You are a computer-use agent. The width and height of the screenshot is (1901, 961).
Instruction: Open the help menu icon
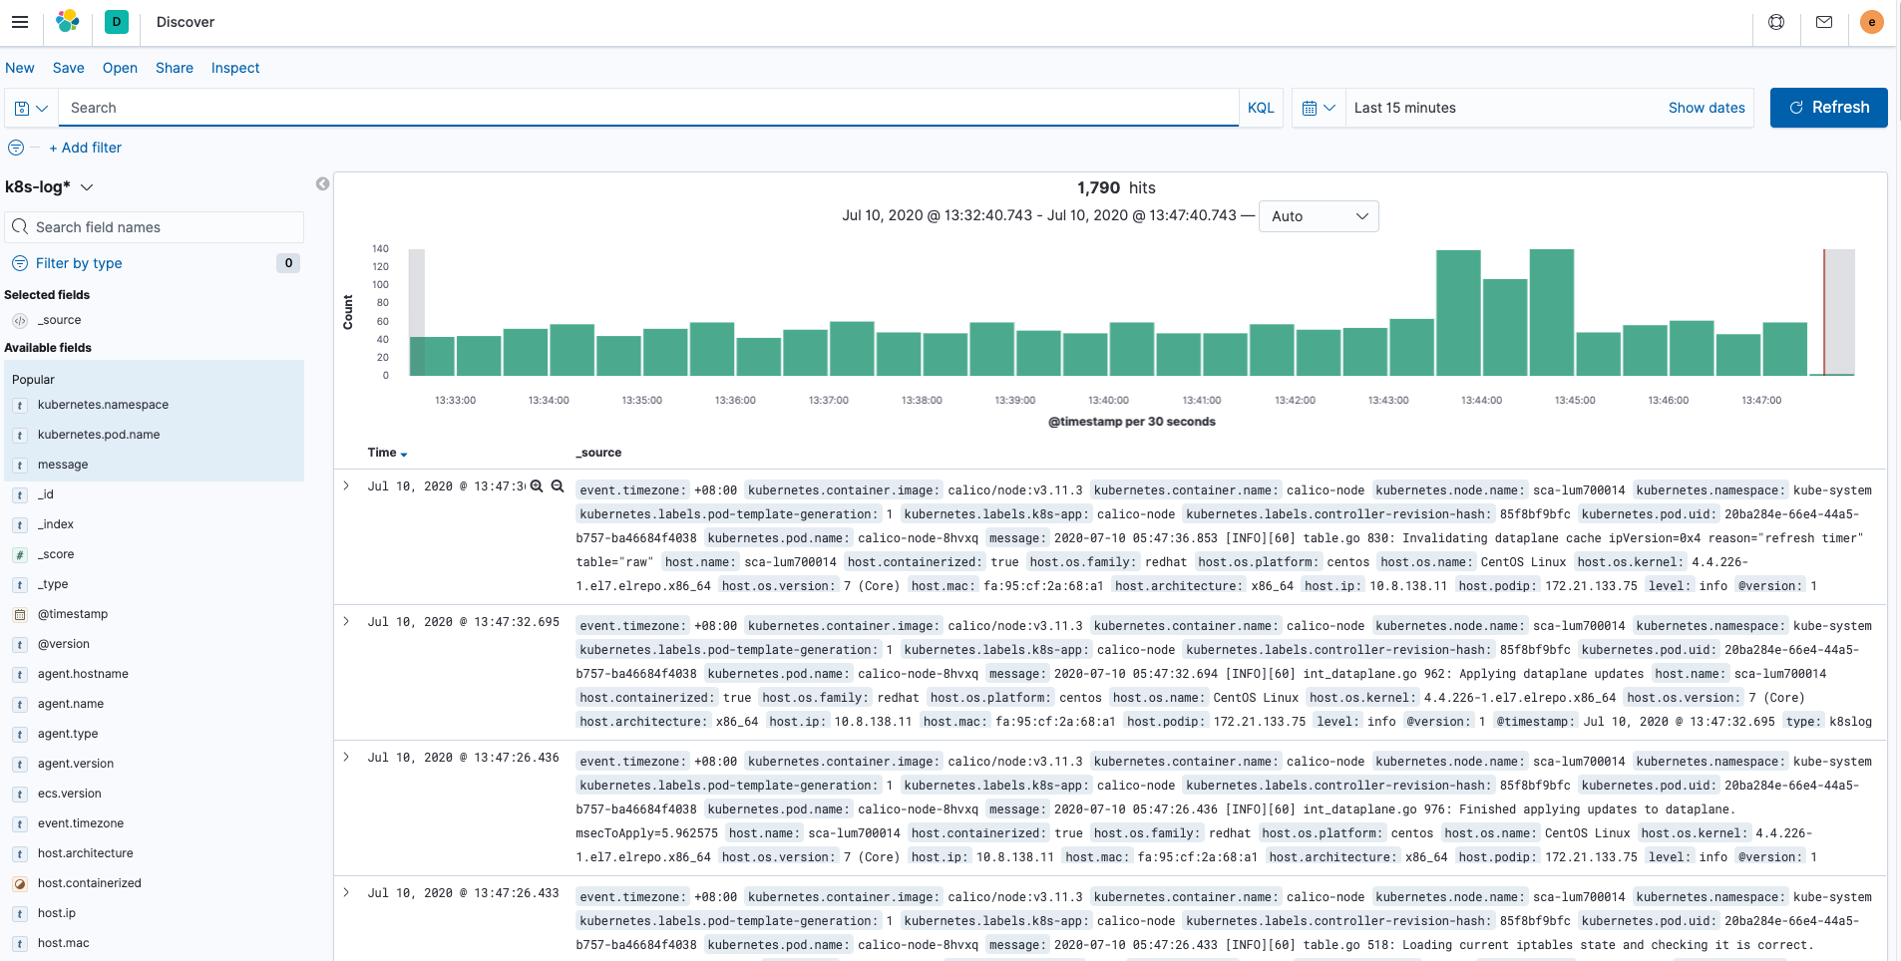pyautogui.click(x=1776, y=22)
